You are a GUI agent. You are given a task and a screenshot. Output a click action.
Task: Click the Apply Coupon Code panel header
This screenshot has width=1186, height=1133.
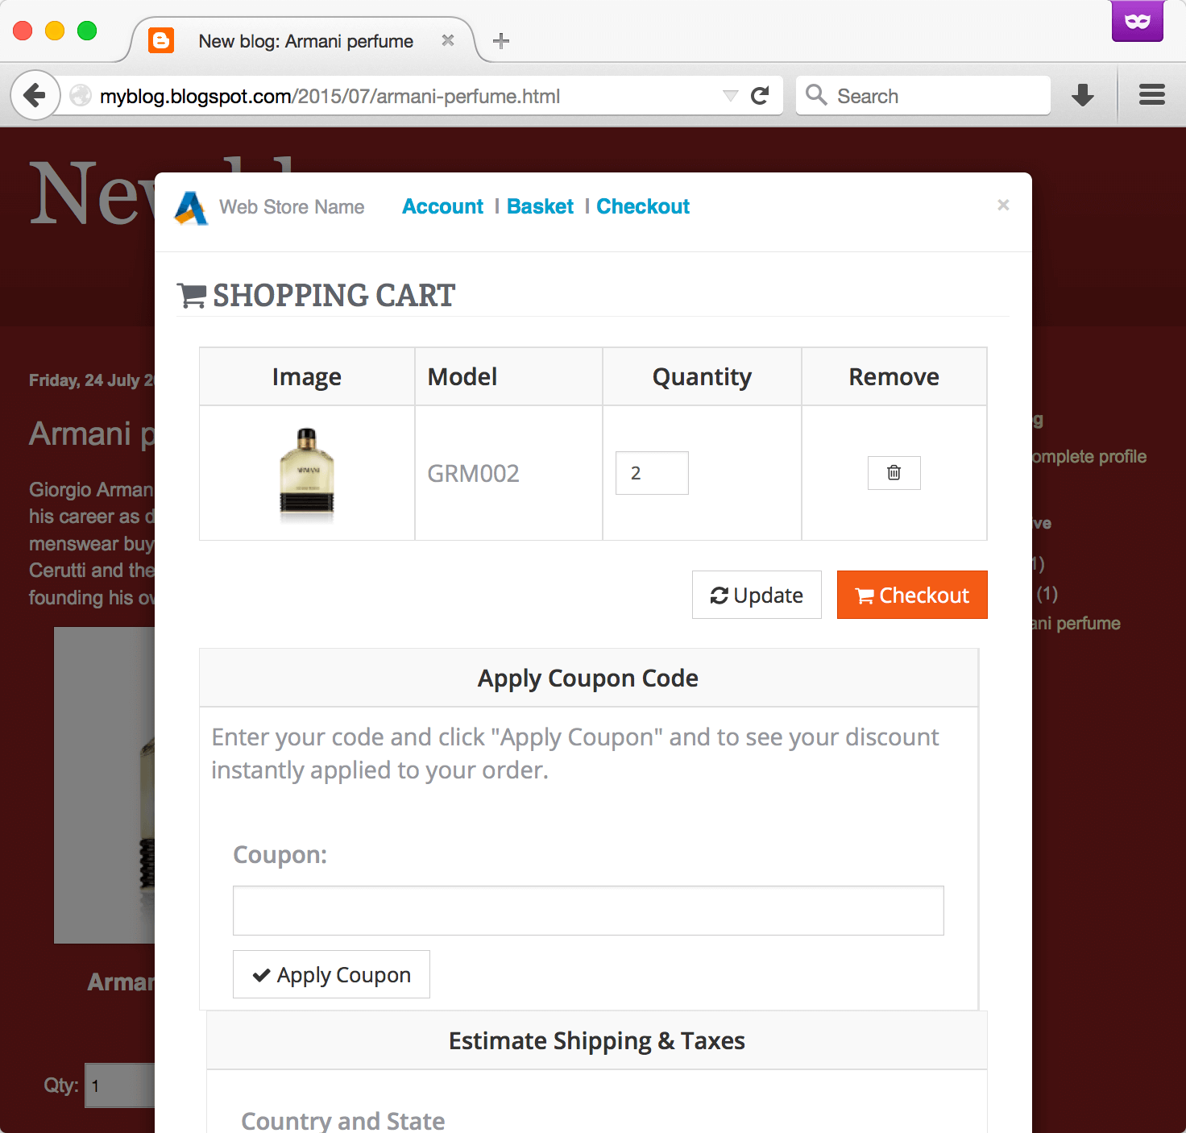point(588,678)
